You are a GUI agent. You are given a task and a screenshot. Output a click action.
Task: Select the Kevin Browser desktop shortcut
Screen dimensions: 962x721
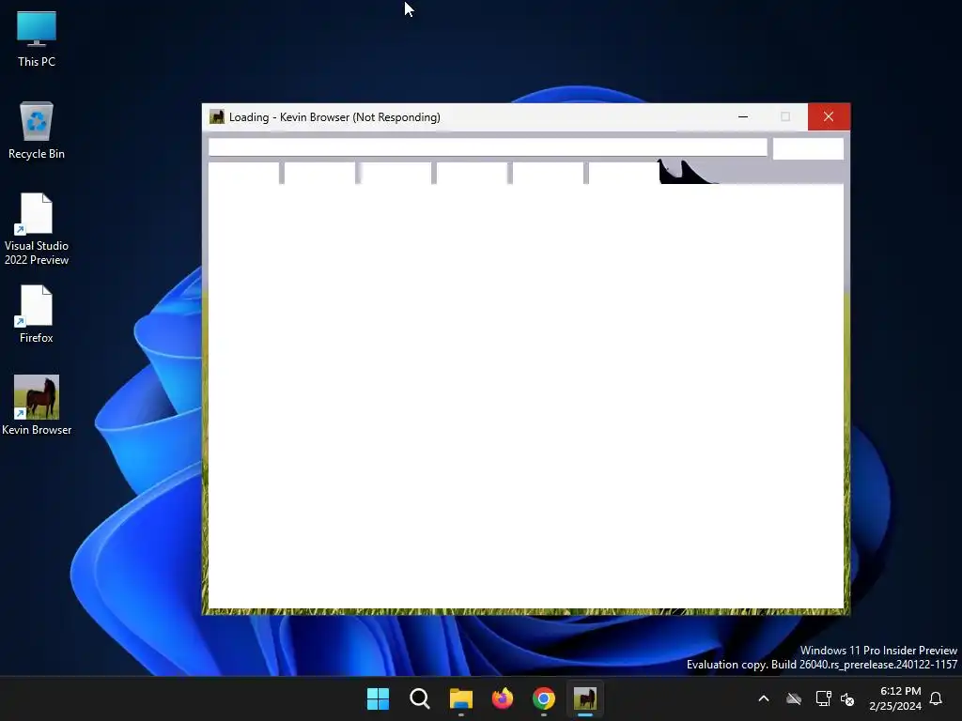click(x=37, y=406)
